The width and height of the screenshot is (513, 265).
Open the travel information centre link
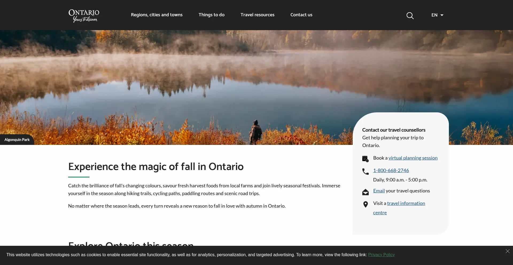406,203
